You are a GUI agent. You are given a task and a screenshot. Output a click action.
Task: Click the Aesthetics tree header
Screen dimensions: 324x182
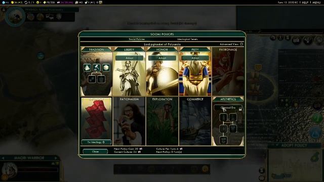[228, 99]
